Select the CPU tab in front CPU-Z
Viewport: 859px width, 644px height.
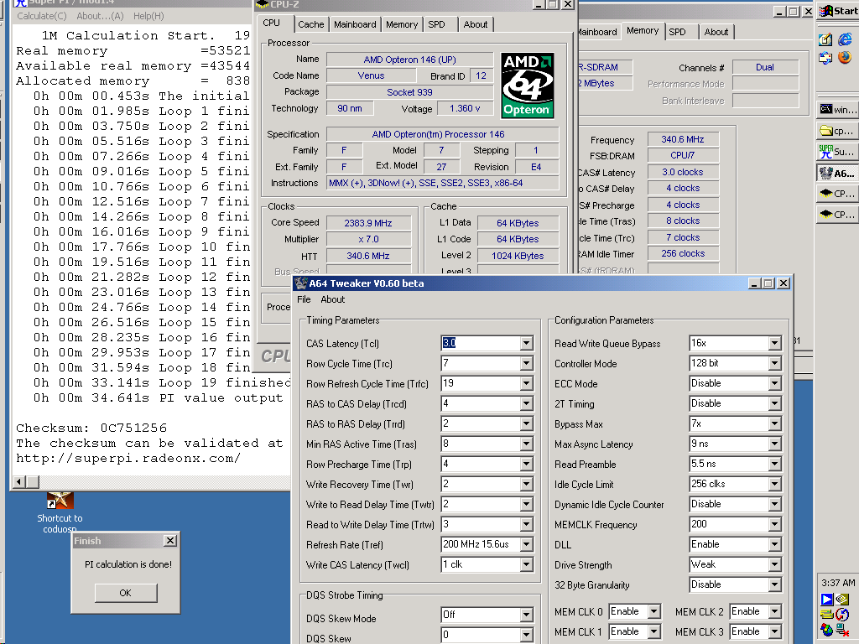tap(272, 23)
